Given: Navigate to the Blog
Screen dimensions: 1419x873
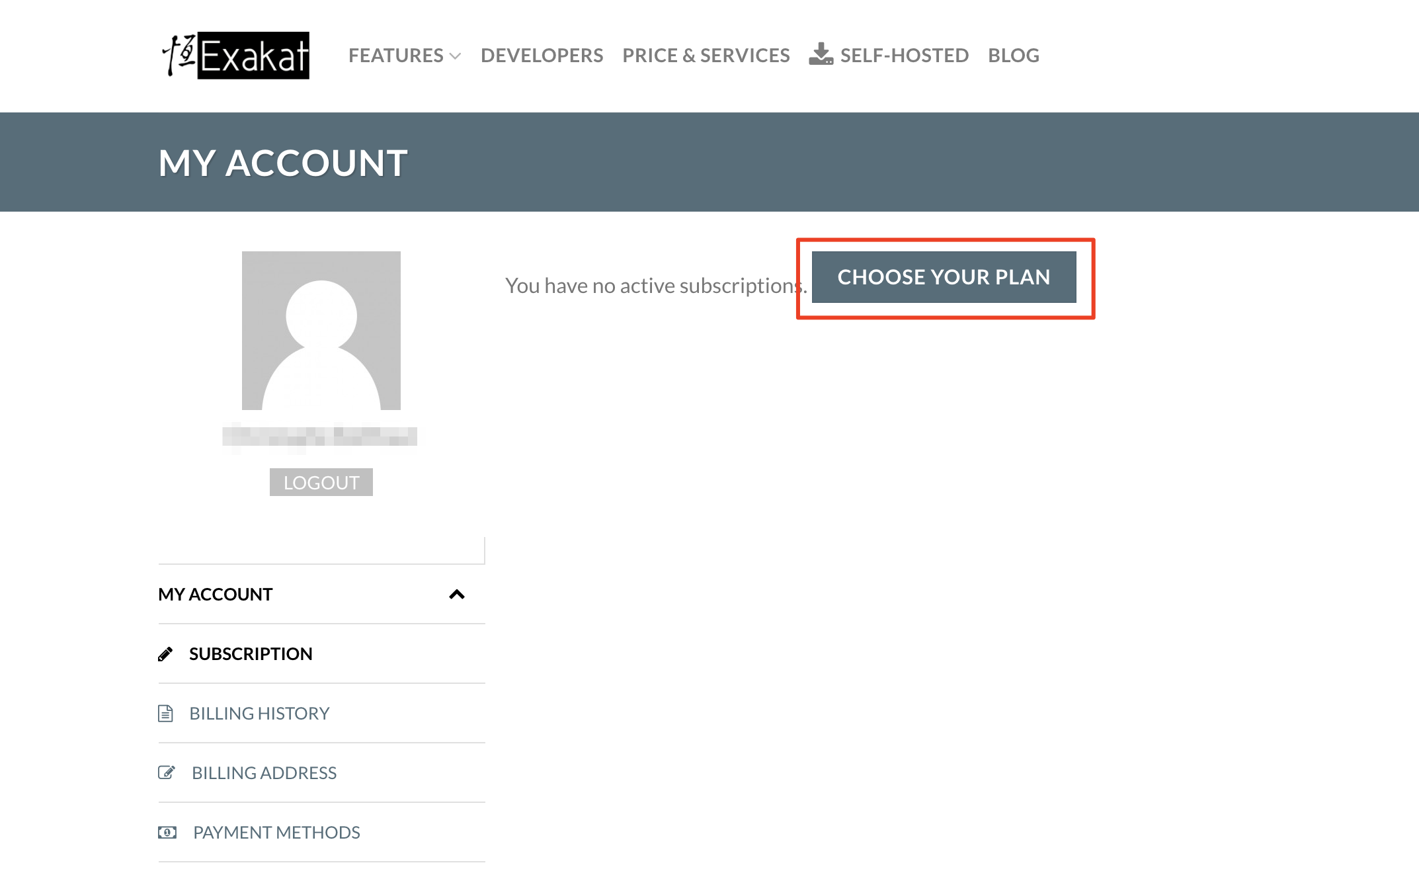Looking at the screenshot, I should [x=1013, y=56].
